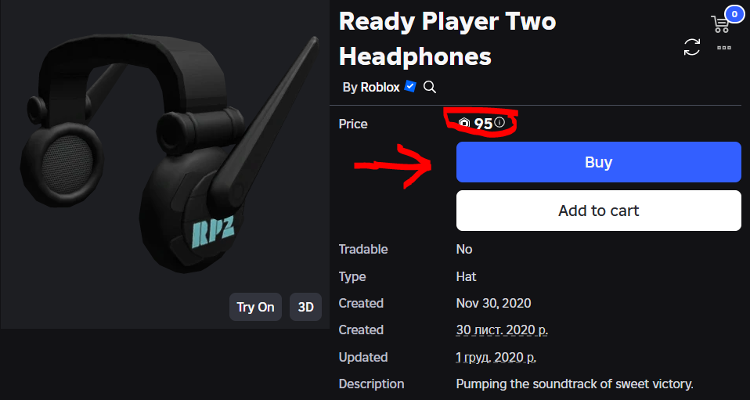The width and height of the screenshot is (750, 400).
Task: Click the "30 лист. 2020 р." created date
Action: click(x=502, y=330)
